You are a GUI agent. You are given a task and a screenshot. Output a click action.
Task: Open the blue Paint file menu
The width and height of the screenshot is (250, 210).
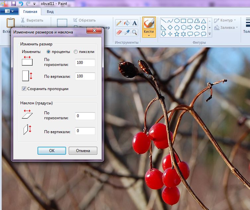tap(9, 11)
